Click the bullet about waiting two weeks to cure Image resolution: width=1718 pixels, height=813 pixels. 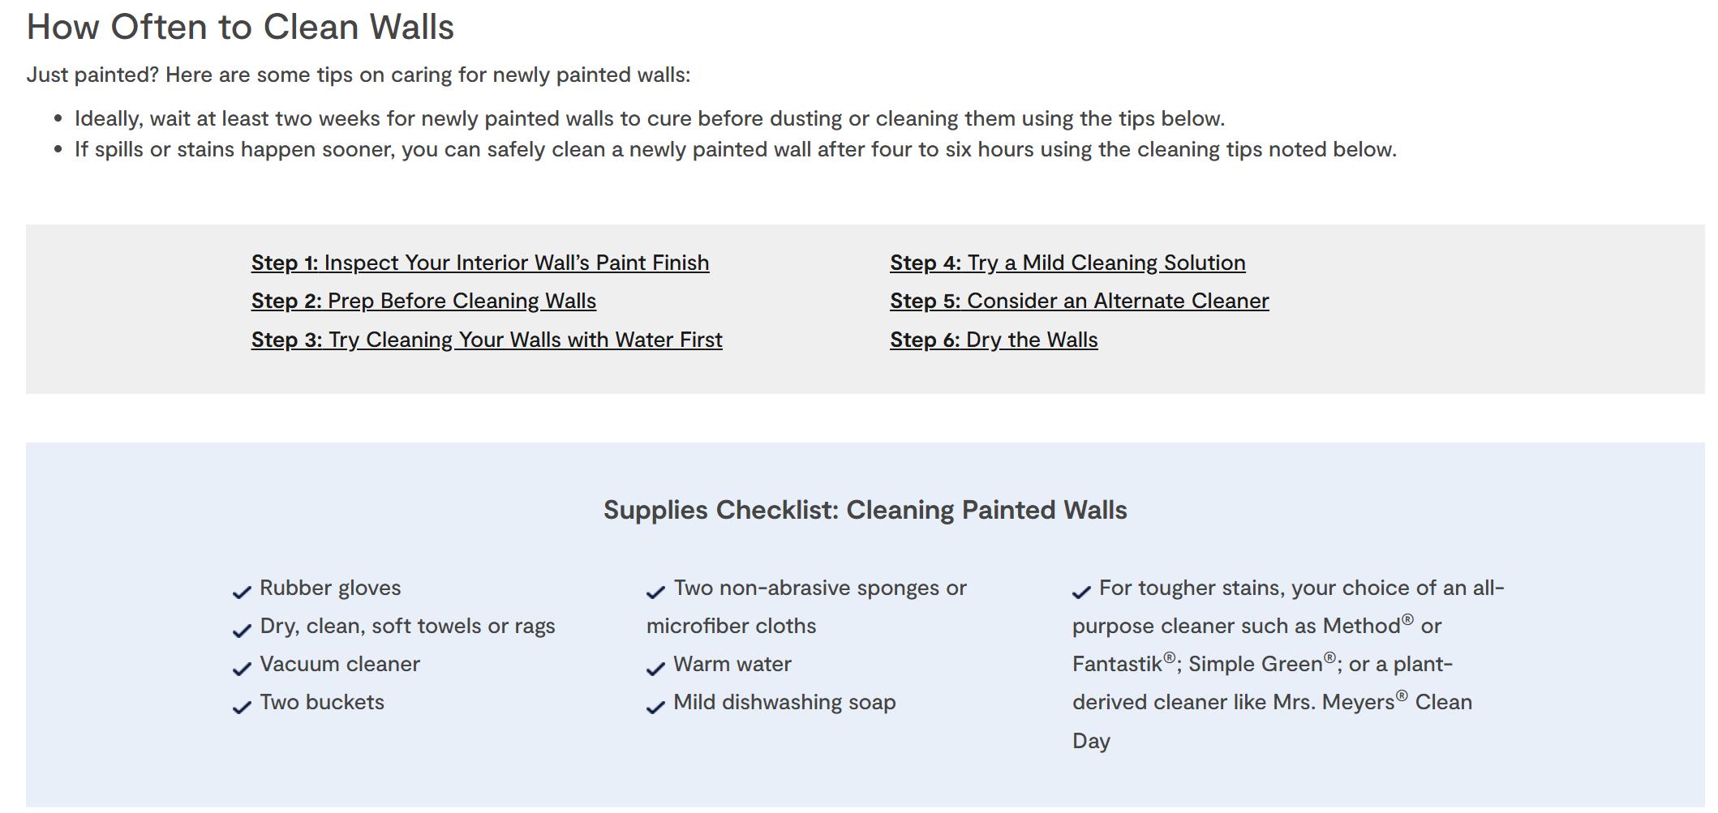pyautogui.click(x=649, y=118)
